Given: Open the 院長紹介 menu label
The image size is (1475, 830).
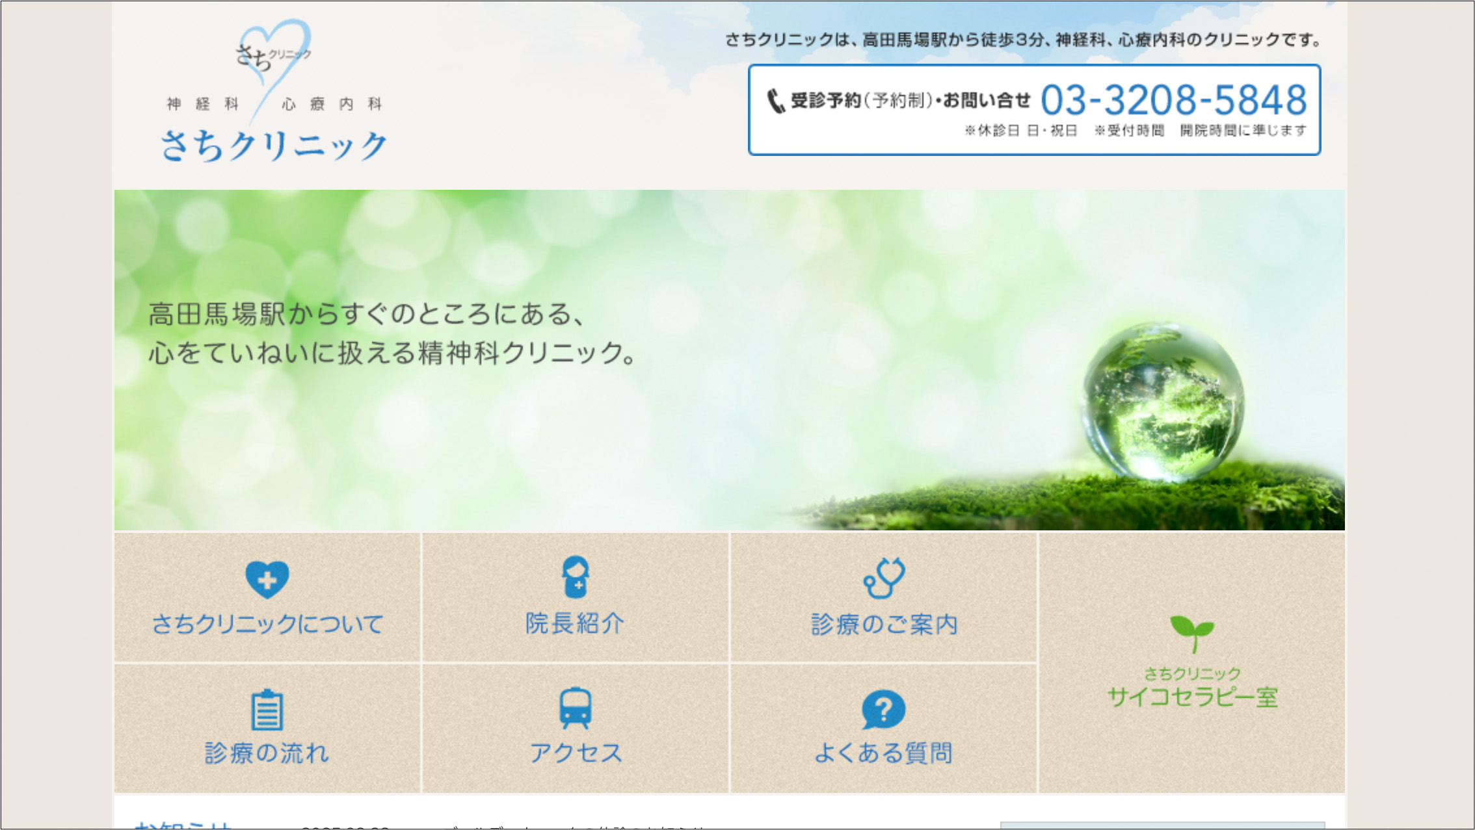Looking at the screenshot, I should (576, 623).
